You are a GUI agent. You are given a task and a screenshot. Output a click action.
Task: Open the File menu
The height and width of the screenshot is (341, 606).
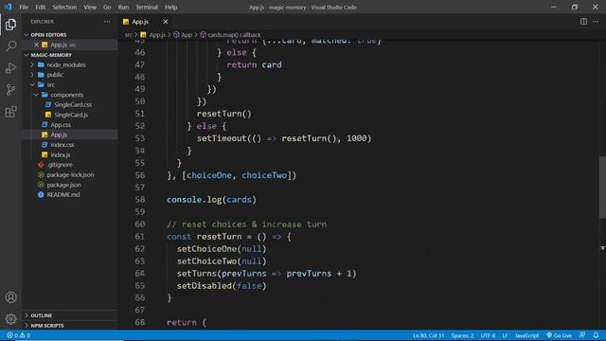24,7
